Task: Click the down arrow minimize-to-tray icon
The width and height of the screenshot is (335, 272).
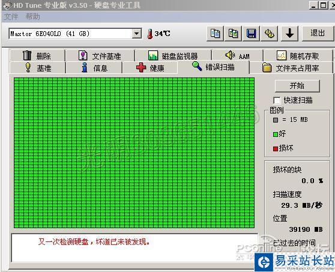Action: (289, 34)
